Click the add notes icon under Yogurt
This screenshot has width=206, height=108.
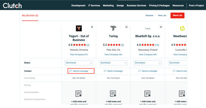pos(78,94)
